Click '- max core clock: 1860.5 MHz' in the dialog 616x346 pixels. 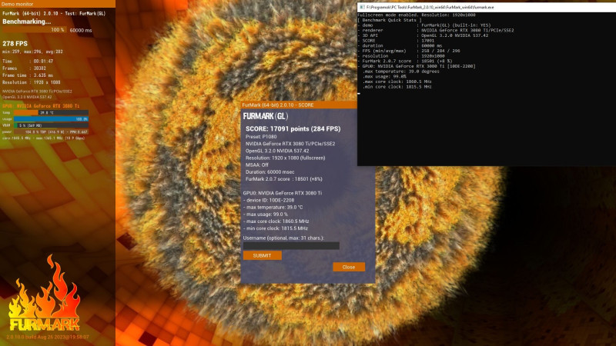276,221
